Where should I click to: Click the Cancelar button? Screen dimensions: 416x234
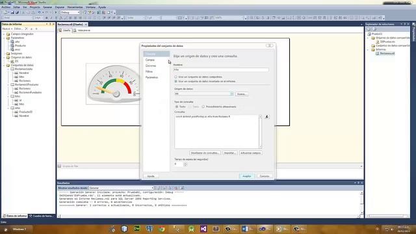[265, 176]
